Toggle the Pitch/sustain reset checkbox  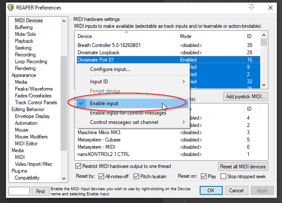coord(136,177)
